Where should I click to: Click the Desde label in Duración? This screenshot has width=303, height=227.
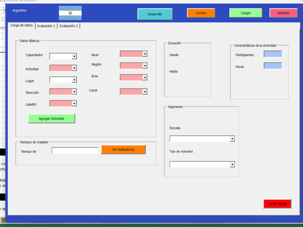[174, 55]
